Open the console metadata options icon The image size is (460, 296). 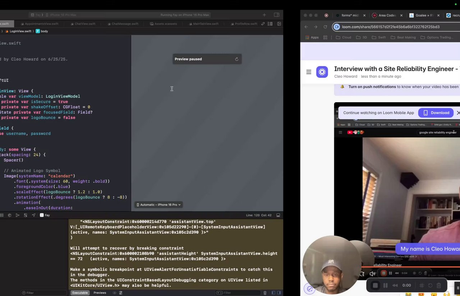121,293
